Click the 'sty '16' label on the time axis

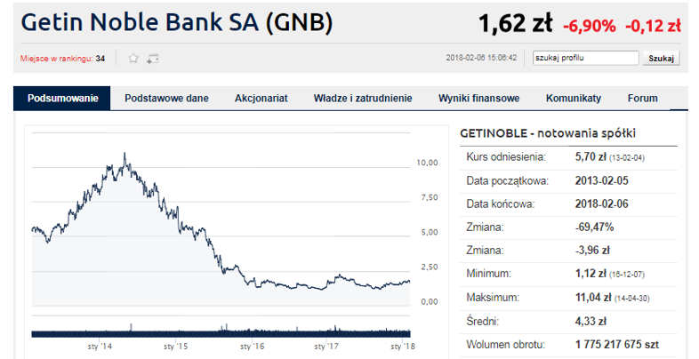tap(253, 345)
